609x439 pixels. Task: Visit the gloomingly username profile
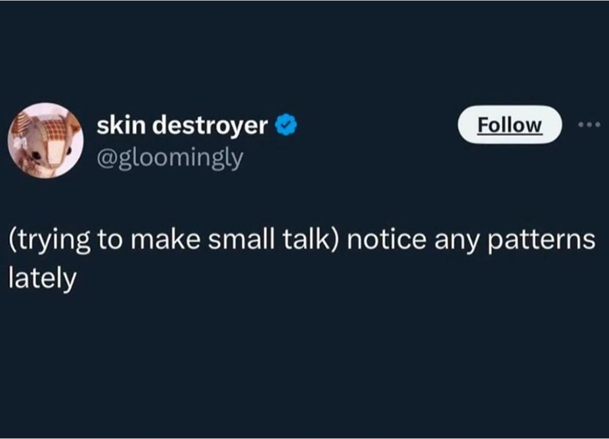pyautogui.click(x=170, y=158)
